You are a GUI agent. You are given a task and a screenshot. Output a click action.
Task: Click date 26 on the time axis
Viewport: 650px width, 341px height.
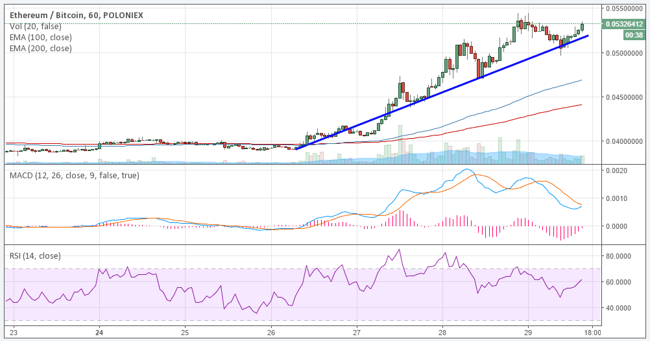click(271, 333)
